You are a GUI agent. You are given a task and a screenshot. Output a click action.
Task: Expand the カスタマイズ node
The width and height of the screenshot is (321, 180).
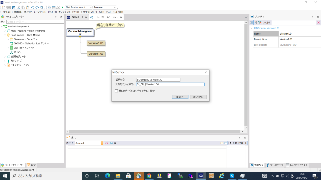click(5, 61)
